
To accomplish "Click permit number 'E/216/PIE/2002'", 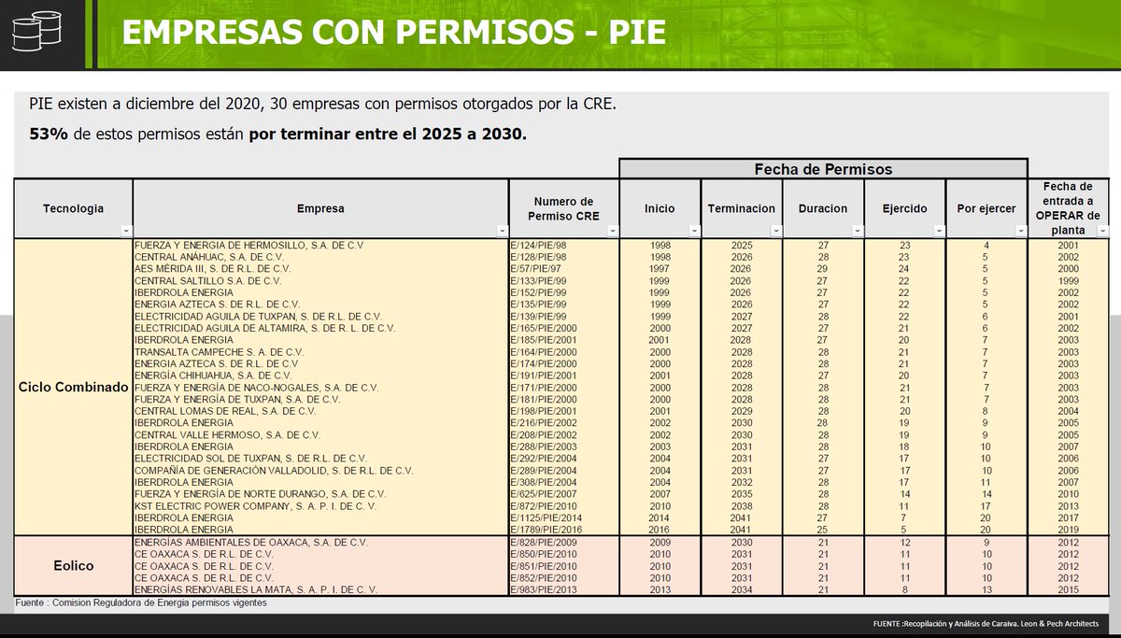I will pos(544,422).
